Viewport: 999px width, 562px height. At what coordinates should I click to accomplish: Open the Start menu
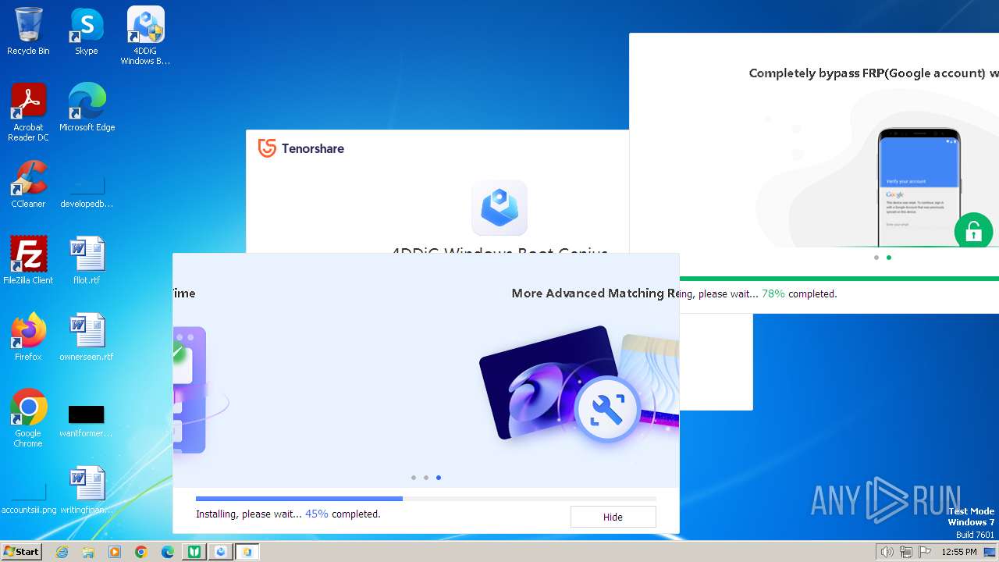(21, 552)
